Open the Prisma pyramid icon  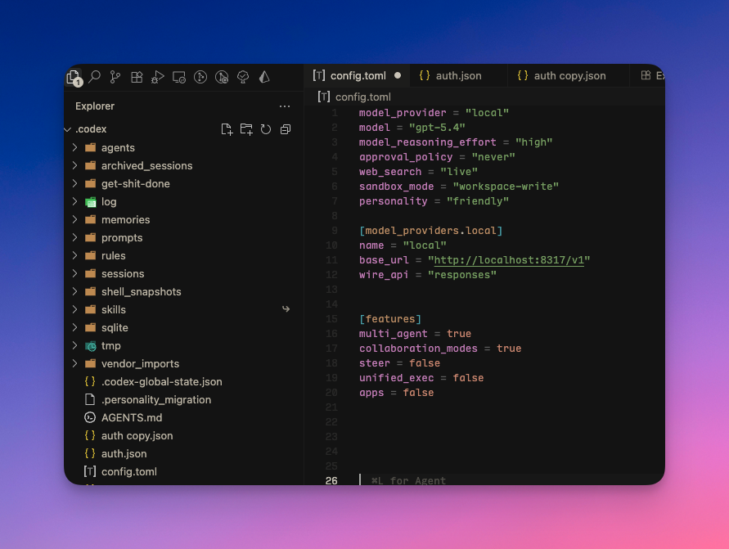click(264, 77)
